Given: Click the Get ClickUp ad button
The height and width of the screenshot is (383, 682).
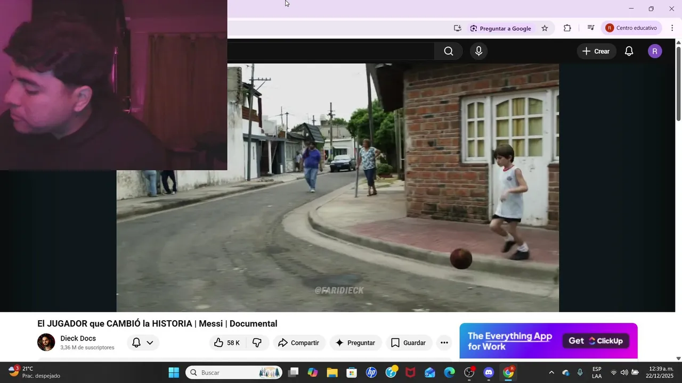Looking at the screenshot, I should (x=596, y=341).
